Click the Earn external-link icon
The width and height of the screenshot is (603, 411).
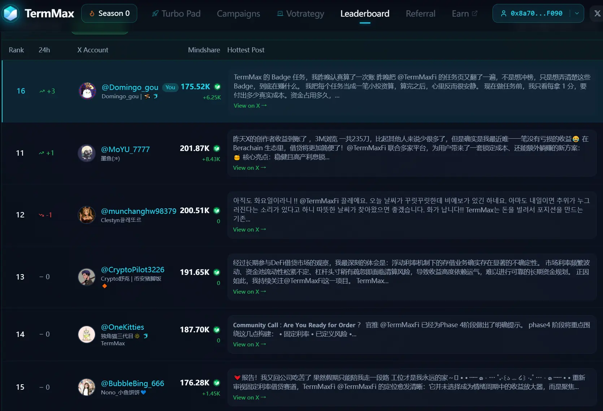474,13
